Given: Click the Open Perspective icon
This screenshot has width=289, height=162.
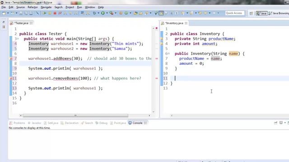Looking at the screenshot, I should coord(251,13).
